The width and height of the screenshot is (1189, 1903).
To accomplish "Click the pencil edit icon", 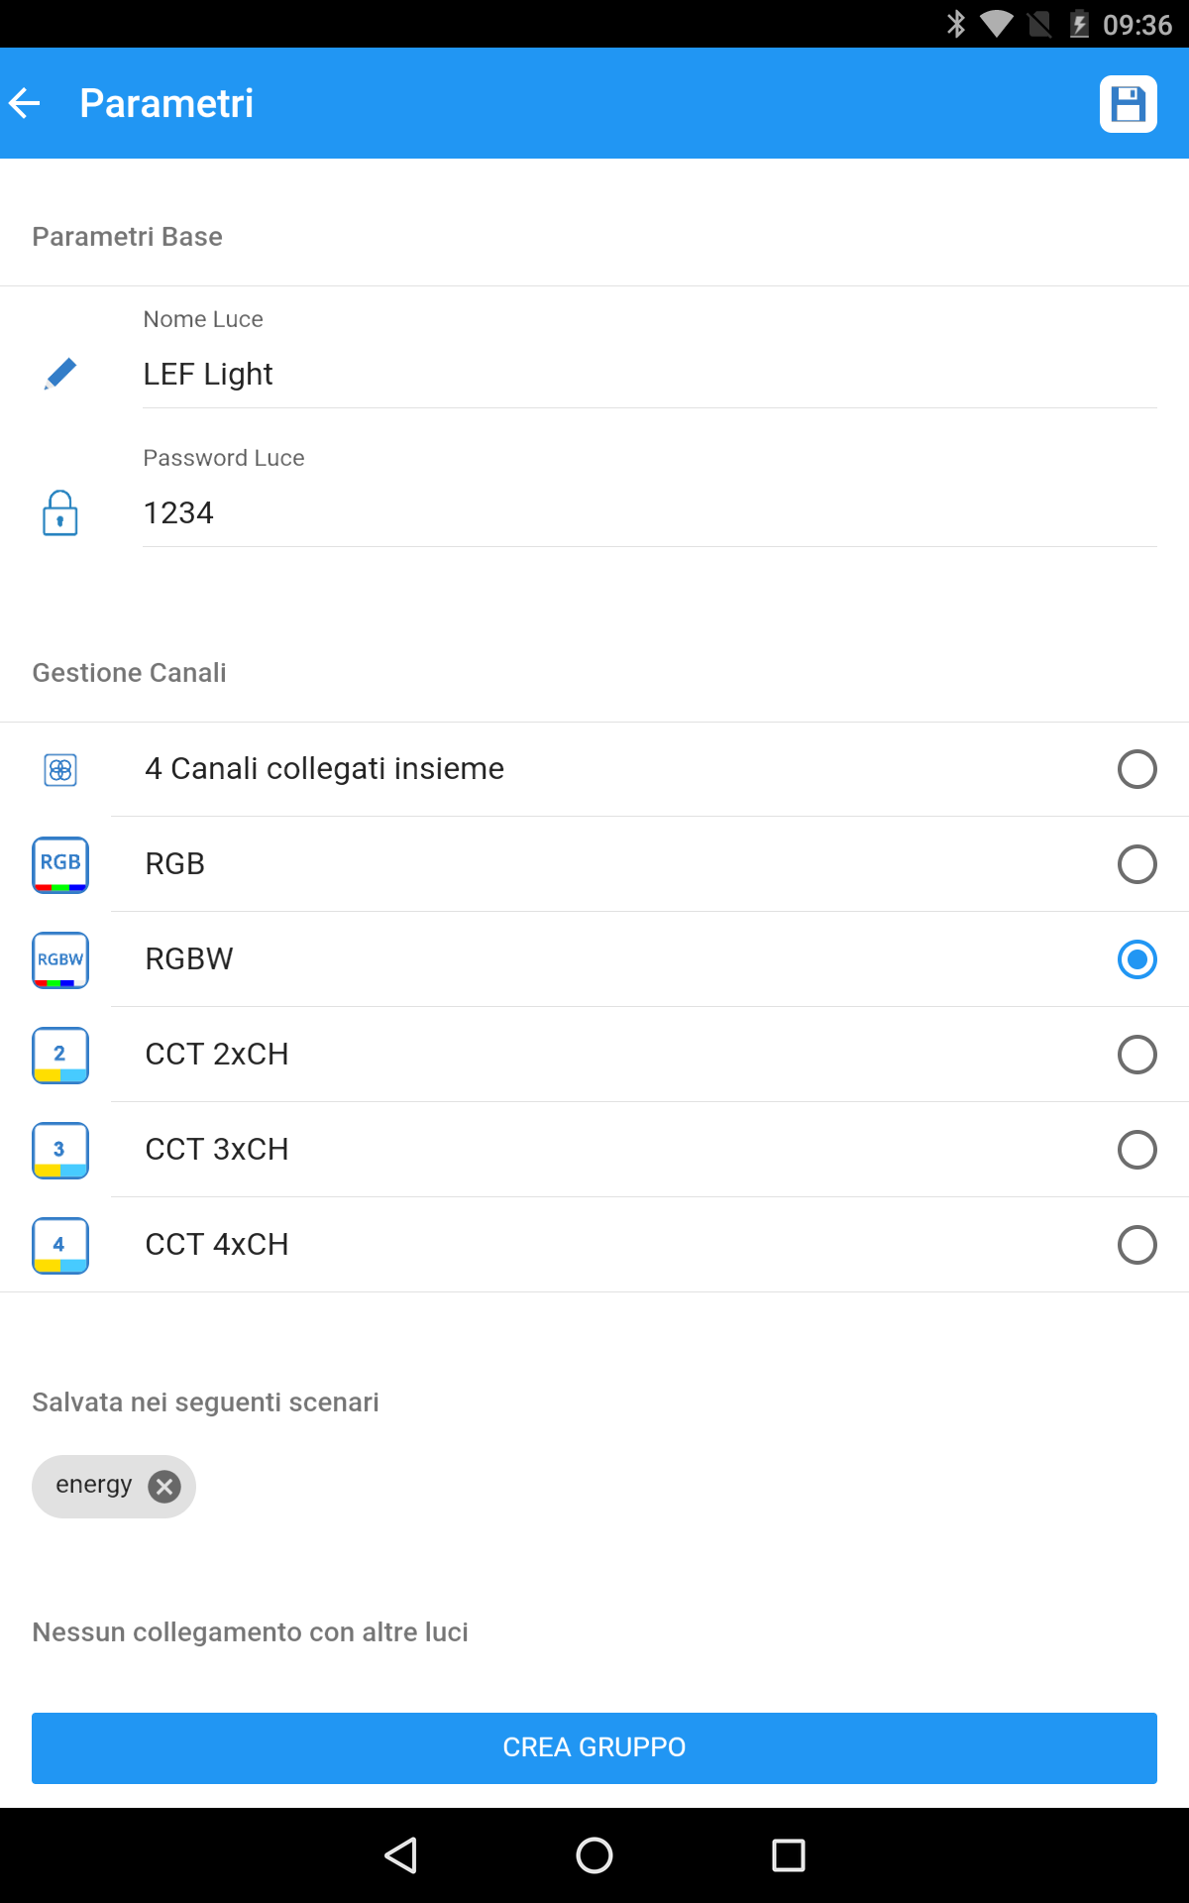I will click(x=60, y=374).
